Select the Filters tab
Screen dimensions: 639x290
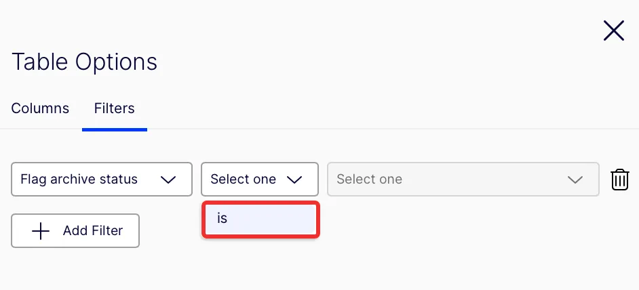(x=115, y=108)
